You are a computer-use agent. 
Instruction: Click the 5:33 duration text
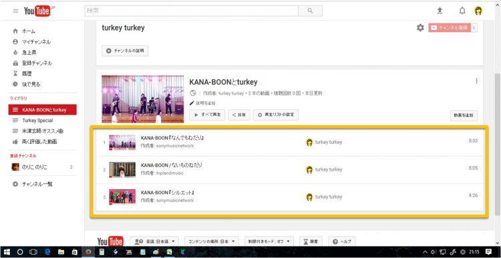473,140
